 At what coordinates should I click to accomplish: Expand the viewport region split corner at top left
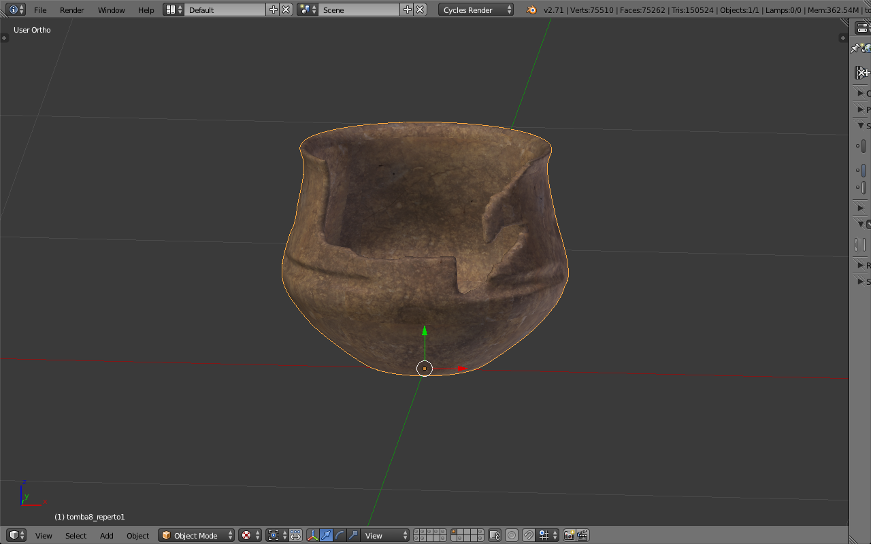pos(4,38)
